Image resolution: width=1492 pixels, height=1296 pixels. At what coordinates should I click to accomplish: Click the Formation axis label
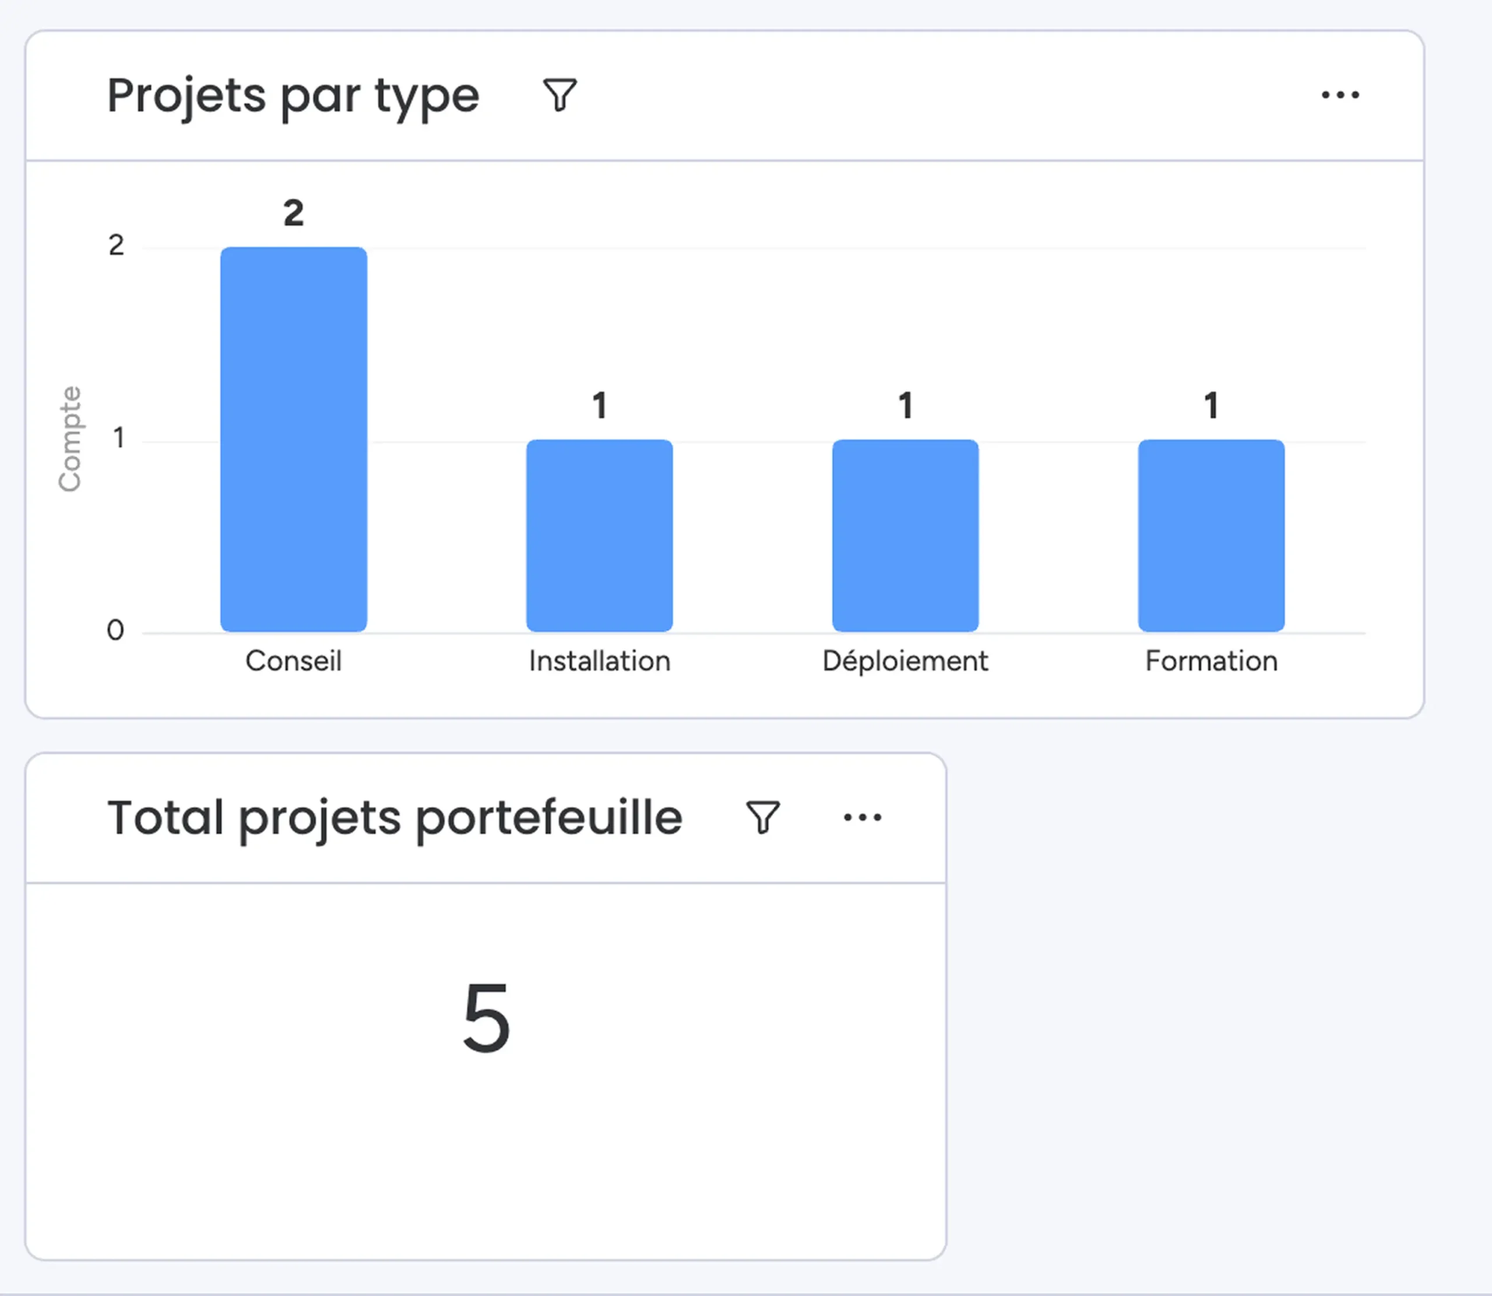(1211, 661)
